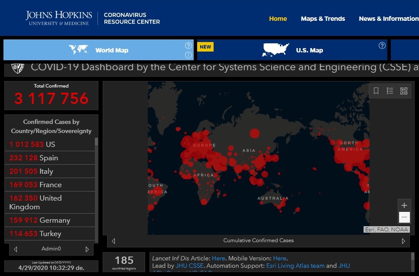
Task: Open the News & Information menu
Action: click(389, 19)
